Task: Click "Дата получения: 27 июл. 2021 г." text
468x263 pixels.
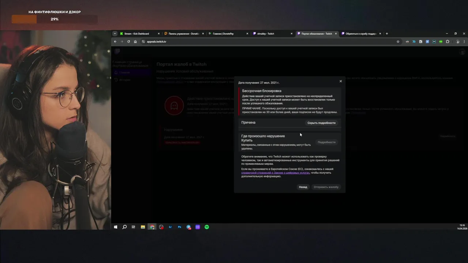Action: click(259, 83)
